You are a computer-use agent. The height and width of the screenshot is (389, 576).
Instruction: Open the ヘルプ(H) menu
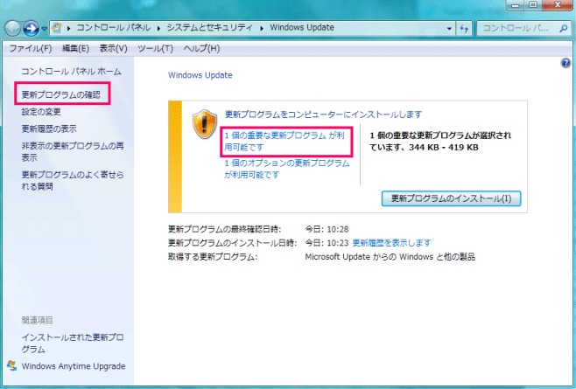tap(201, 48)
